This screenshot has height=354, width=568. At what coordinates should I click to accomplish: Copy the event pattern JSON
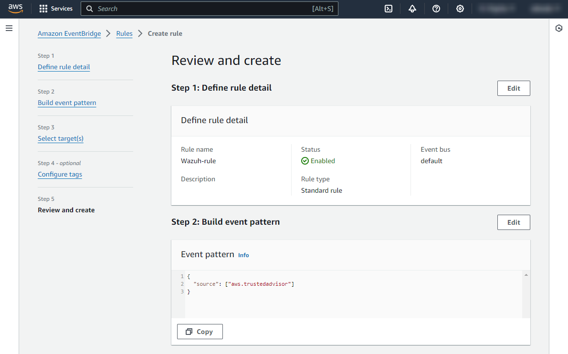200,332
